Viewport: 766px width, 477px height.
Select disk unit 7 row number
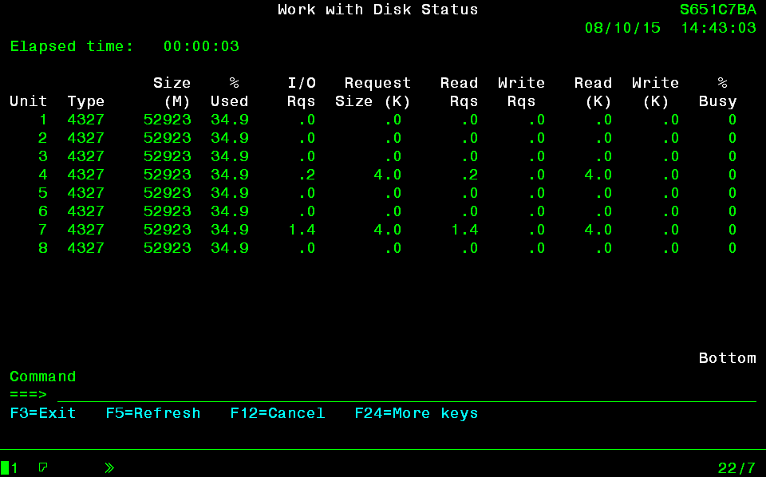(x=43, y=230)
